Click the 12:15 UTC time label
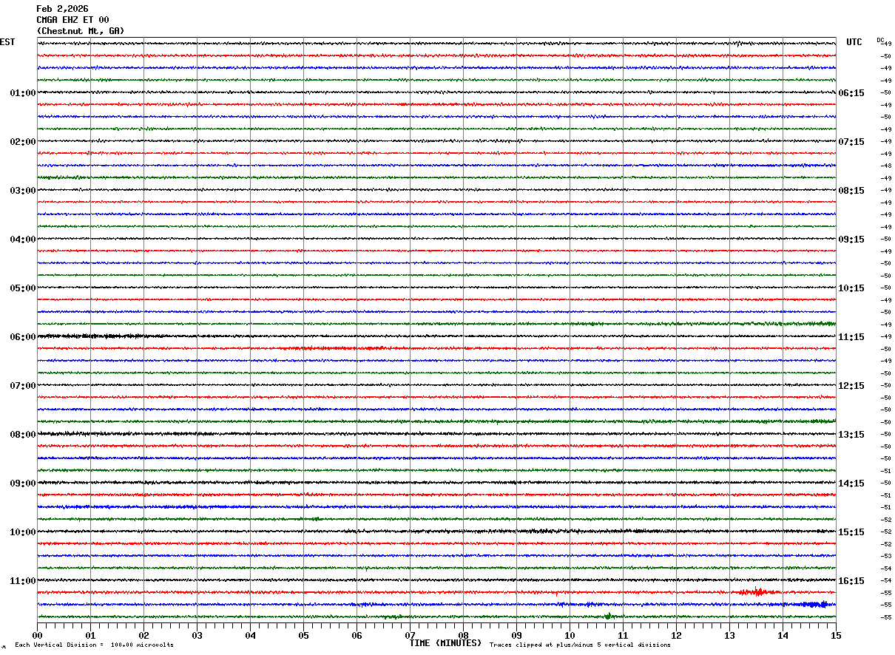895x655 pixels. (x=851, y=386)
